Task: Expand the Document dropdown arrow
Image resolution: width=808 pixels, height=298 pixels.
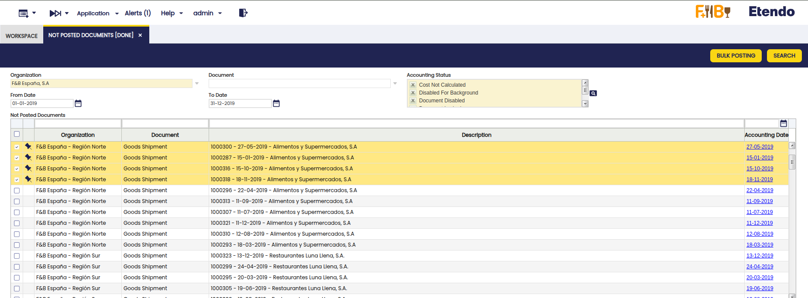Action: click(395, 83)
